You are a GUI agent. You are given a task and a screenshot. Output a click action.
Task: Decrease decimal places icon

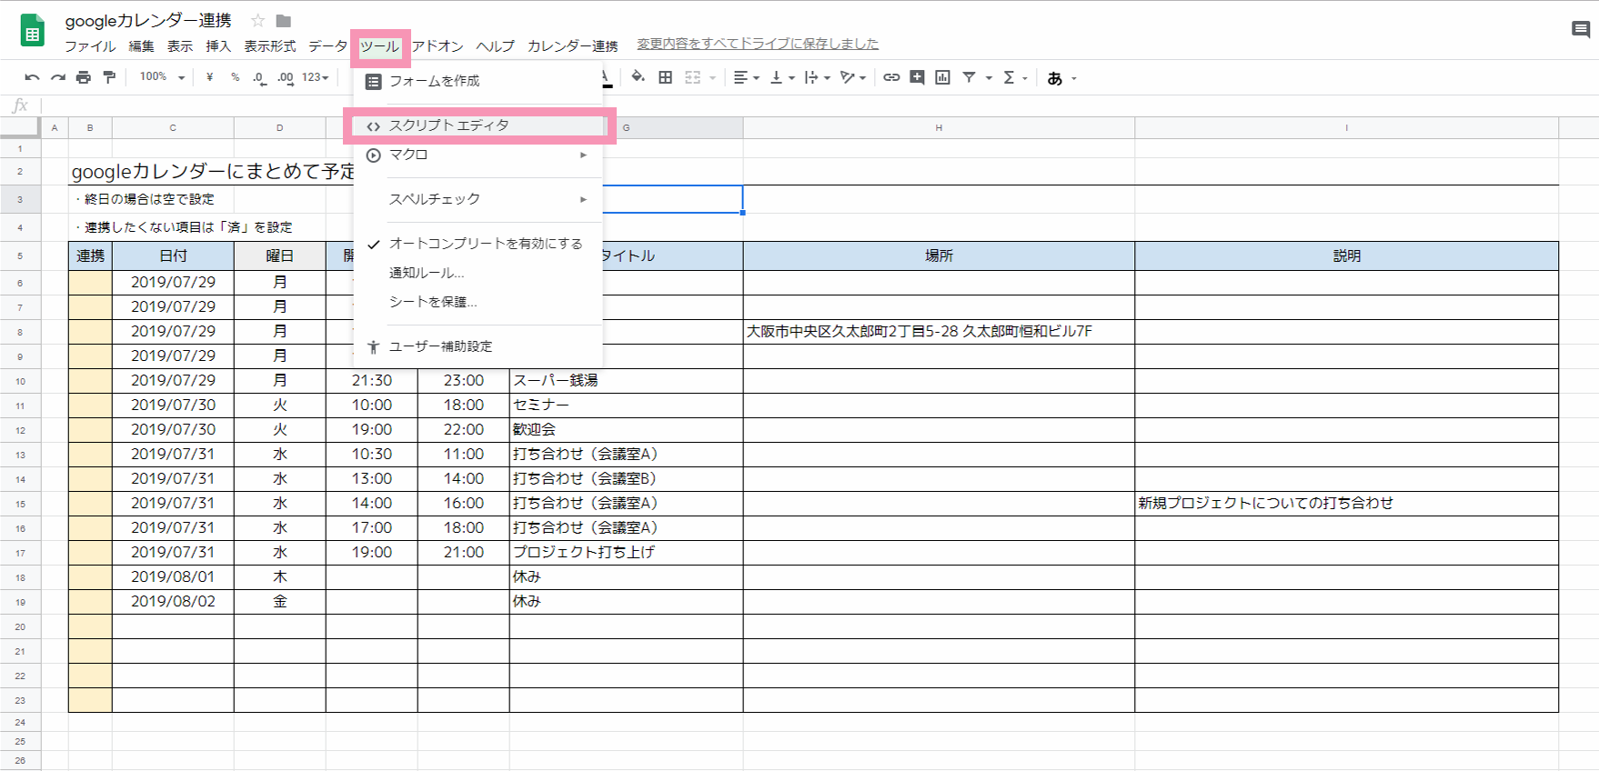(259, 78)
